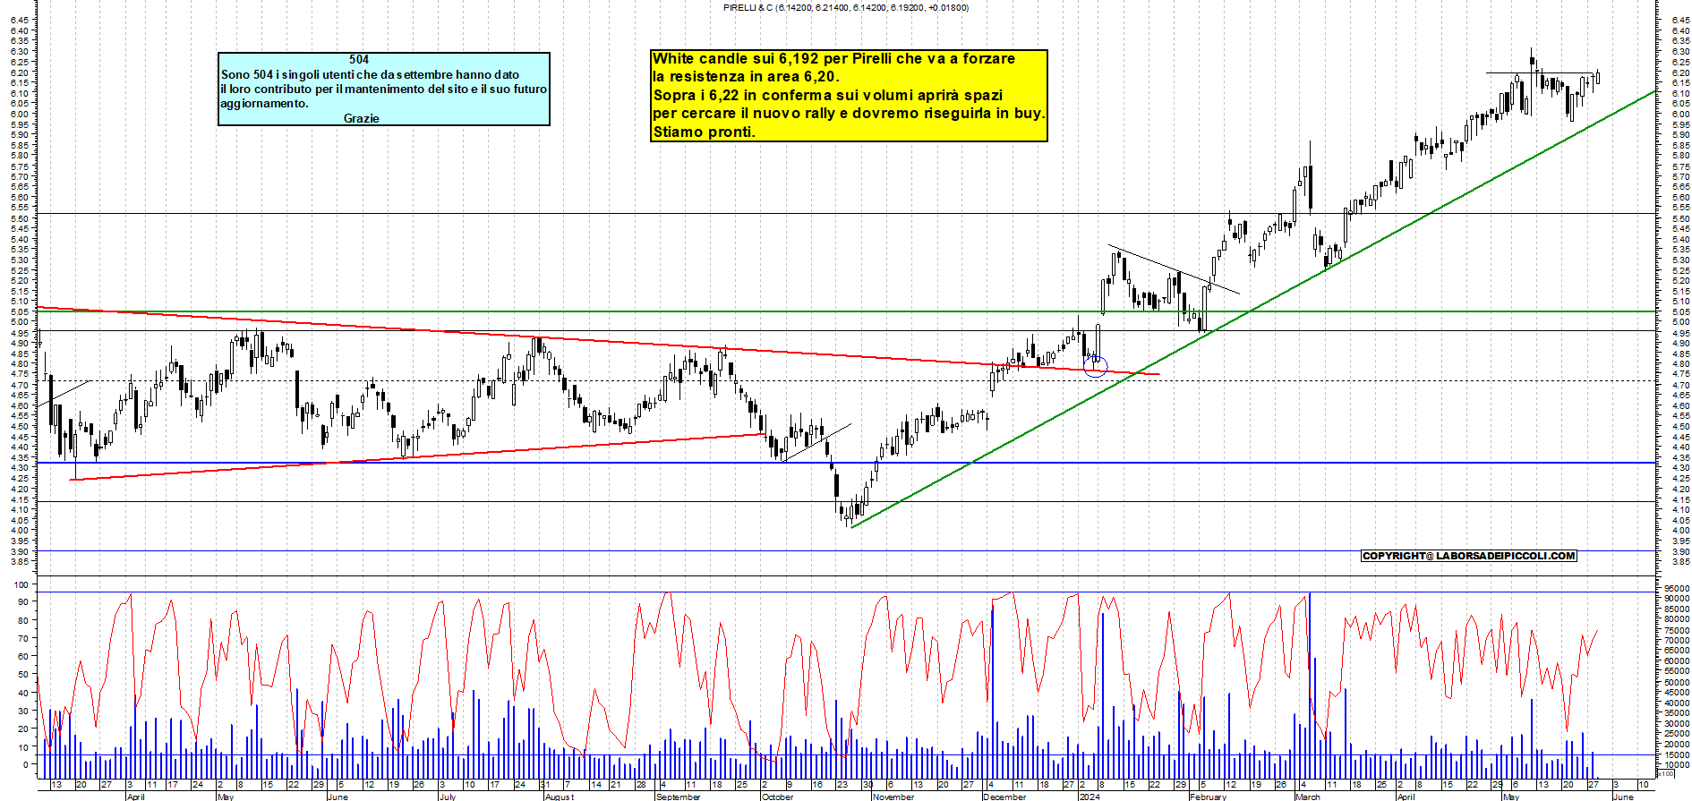Click the blue circle marker on the red trendline
Image resolution: width=1692 pixels, height=801 pixels.
point(1096,365)
